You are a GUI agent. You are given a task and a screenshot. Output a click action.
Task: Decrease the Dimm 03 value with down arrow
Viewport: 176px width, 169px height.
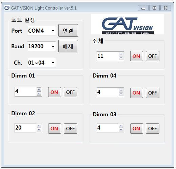[x=121, y=130]
